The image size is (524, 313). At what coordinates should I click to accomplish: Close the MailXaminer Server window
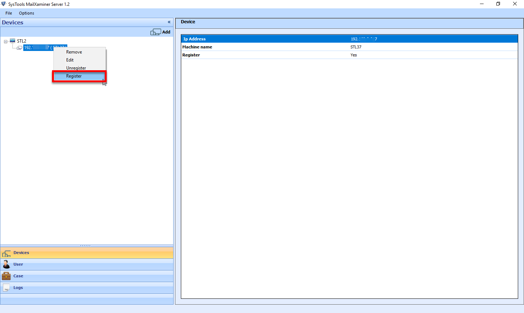pos(515,4)
